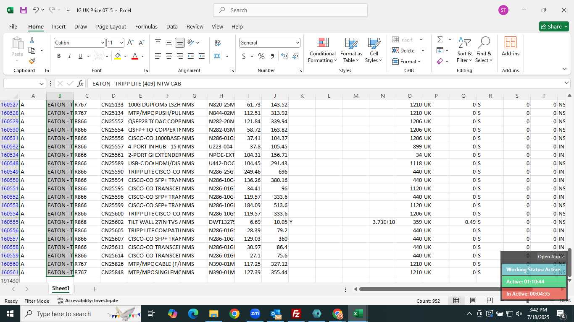Open Format as Table dropdown
This screenshot has height=322, width=574.
click(x=351, y=50)
